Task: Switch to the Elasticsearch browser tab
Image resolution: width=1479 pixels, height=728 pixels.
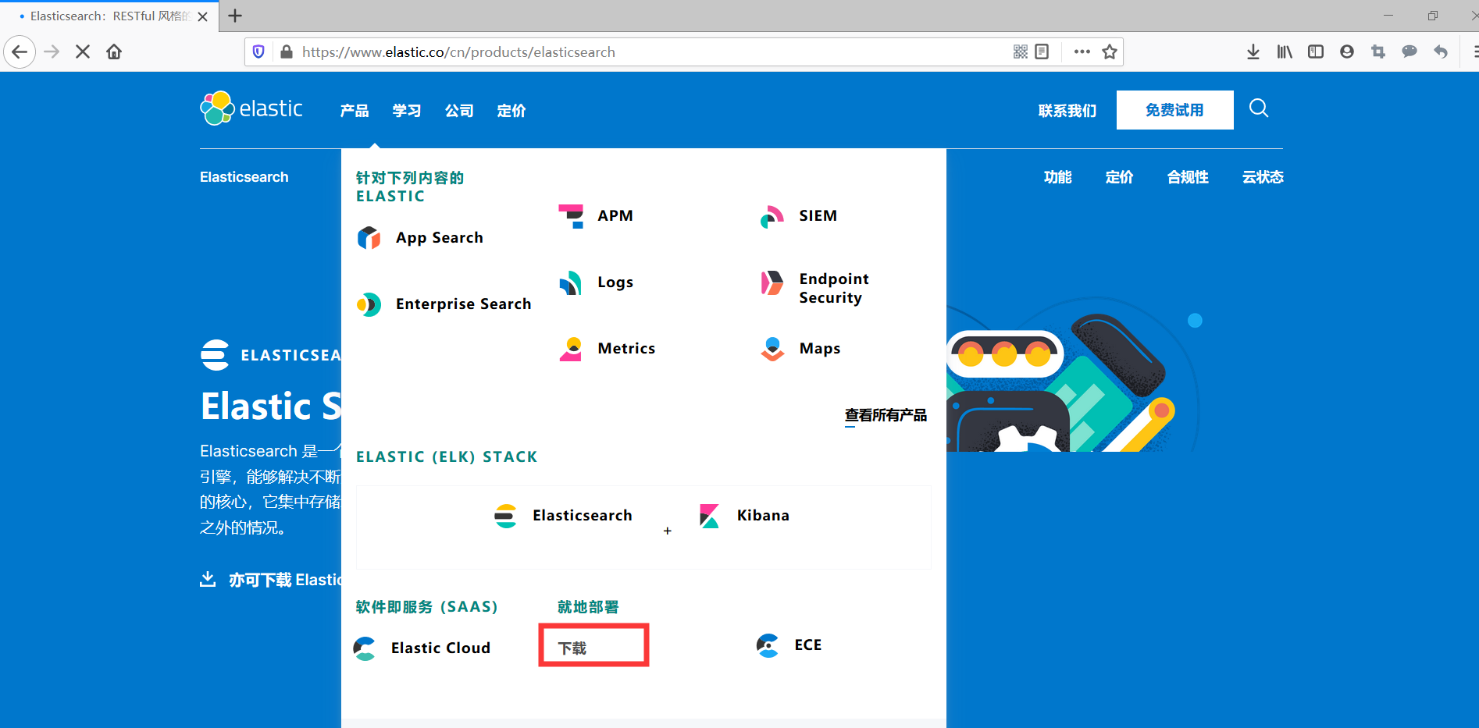Action: click(102, 16)
